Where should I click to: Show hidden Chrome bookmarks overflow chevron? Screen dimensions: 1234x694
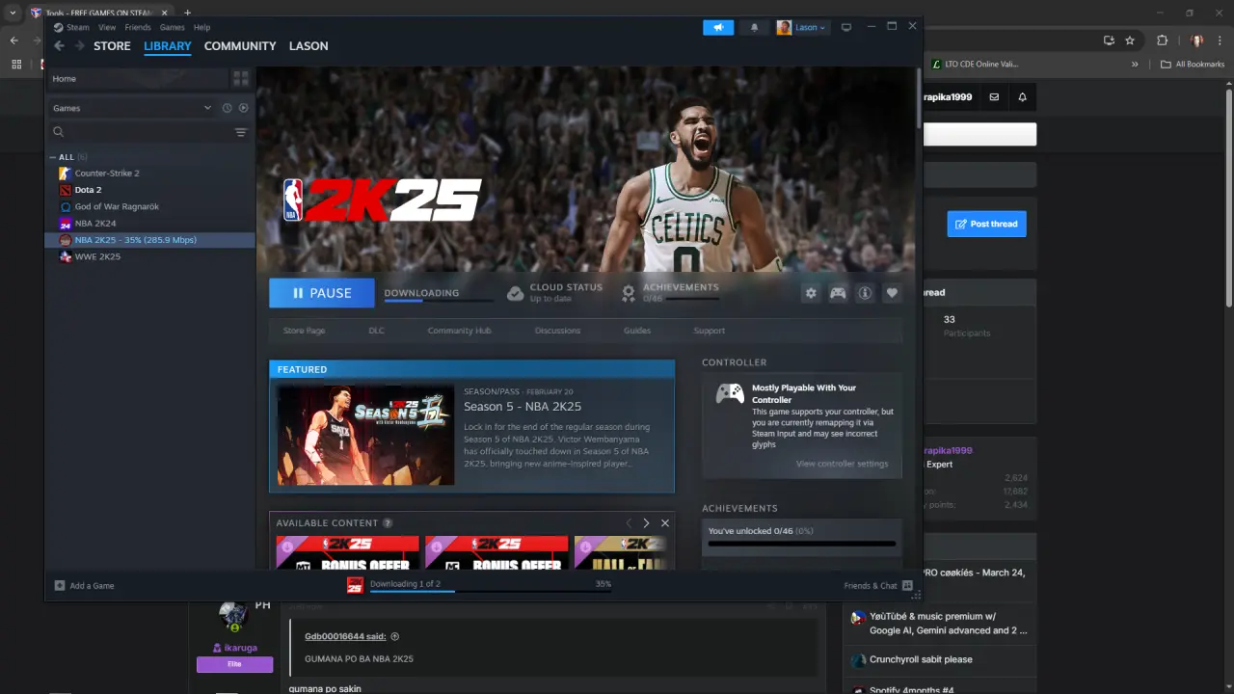pos(1135,65)
